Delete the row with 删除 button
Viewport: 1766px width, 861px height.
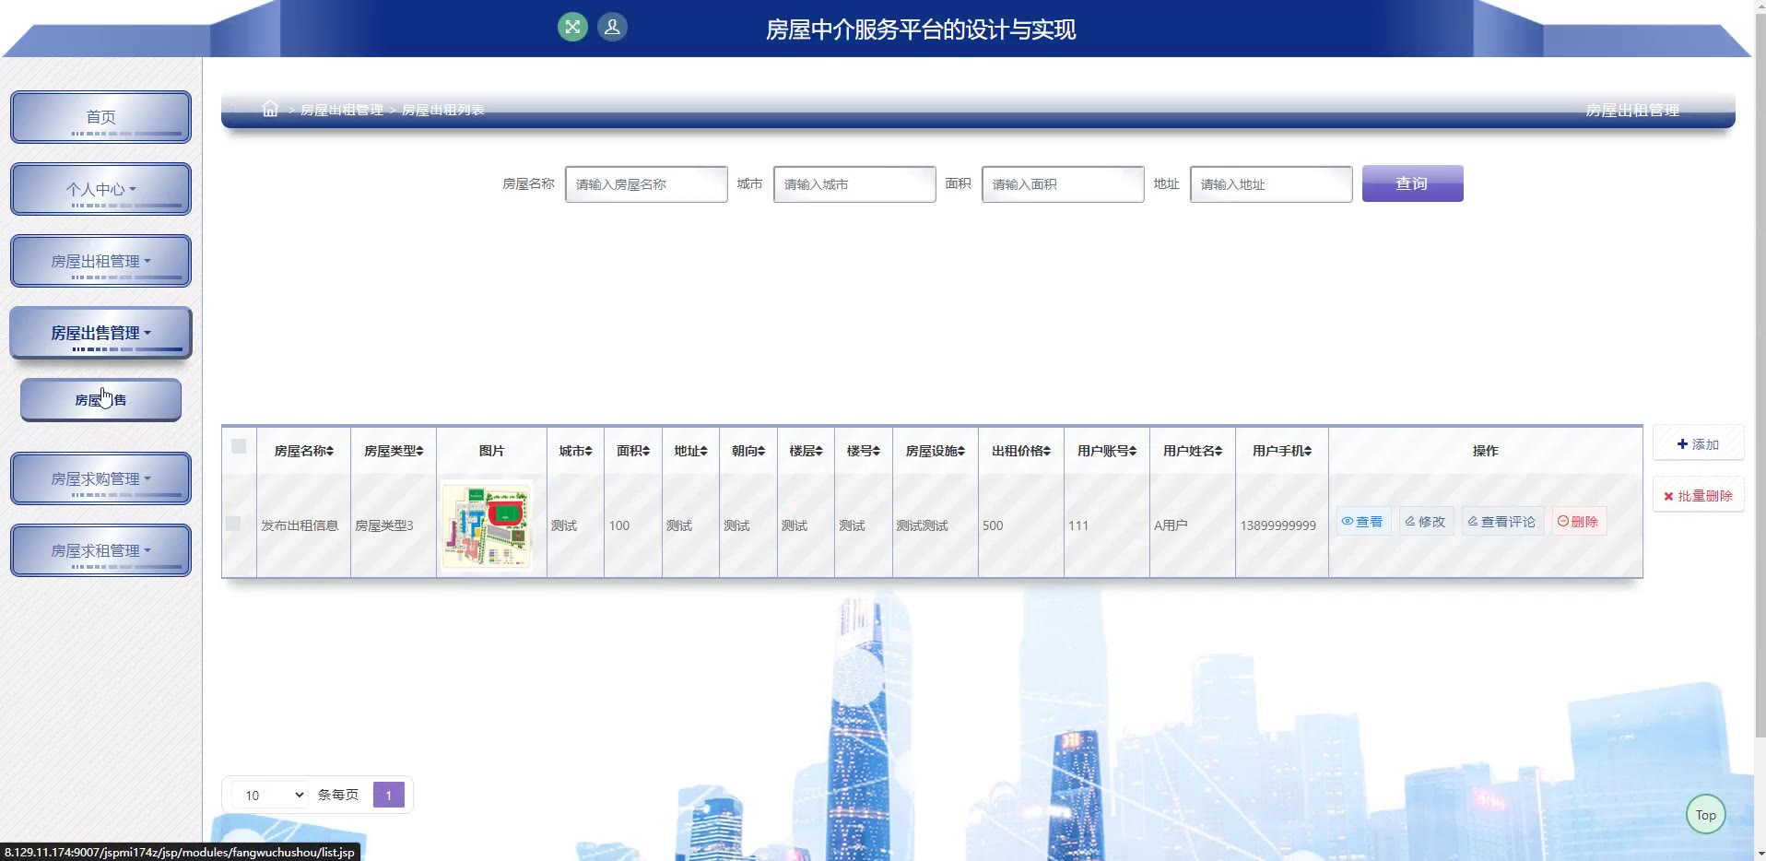click(1578, 521)
